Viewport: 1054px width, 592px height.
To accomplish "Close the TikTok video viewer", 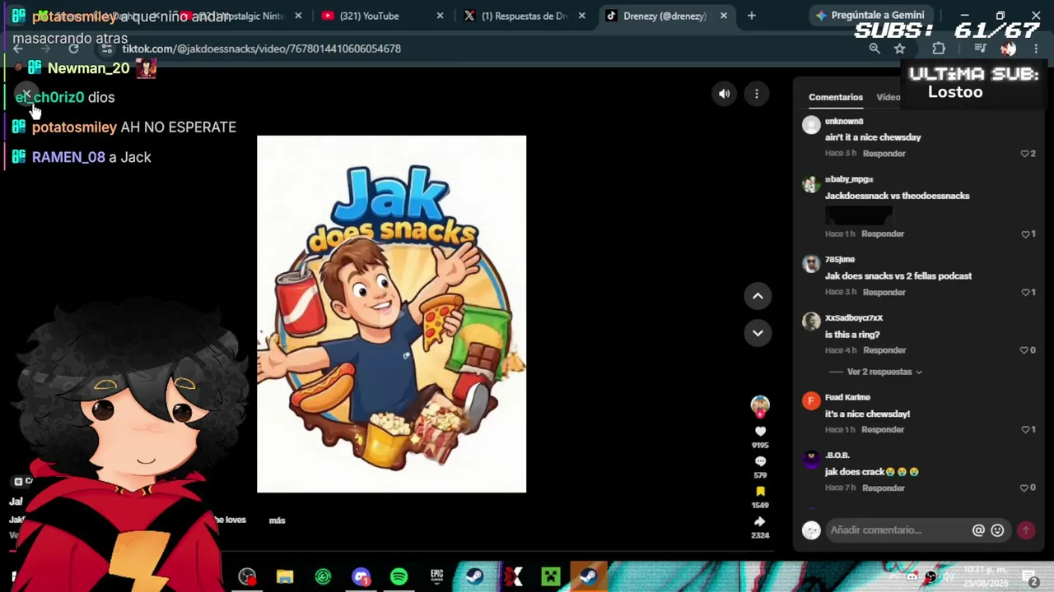I will (x=26, y=95).
